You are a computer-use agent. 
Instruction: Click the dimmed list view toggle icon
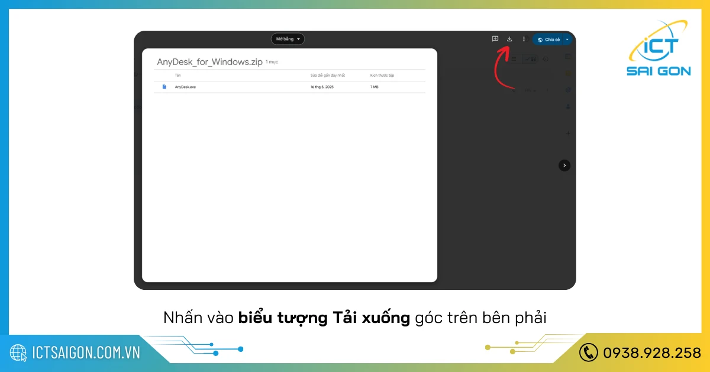[514, 59]
